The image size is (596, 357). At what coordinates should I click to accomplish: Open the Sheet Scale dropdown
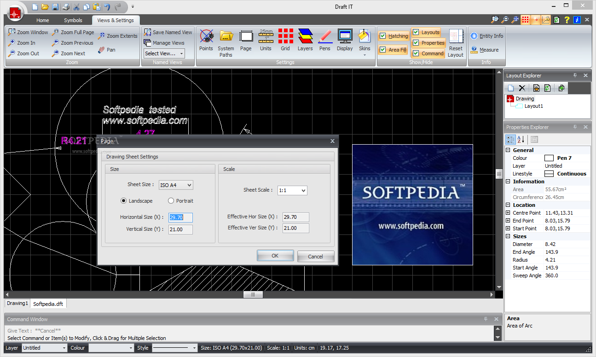point(292,190)
